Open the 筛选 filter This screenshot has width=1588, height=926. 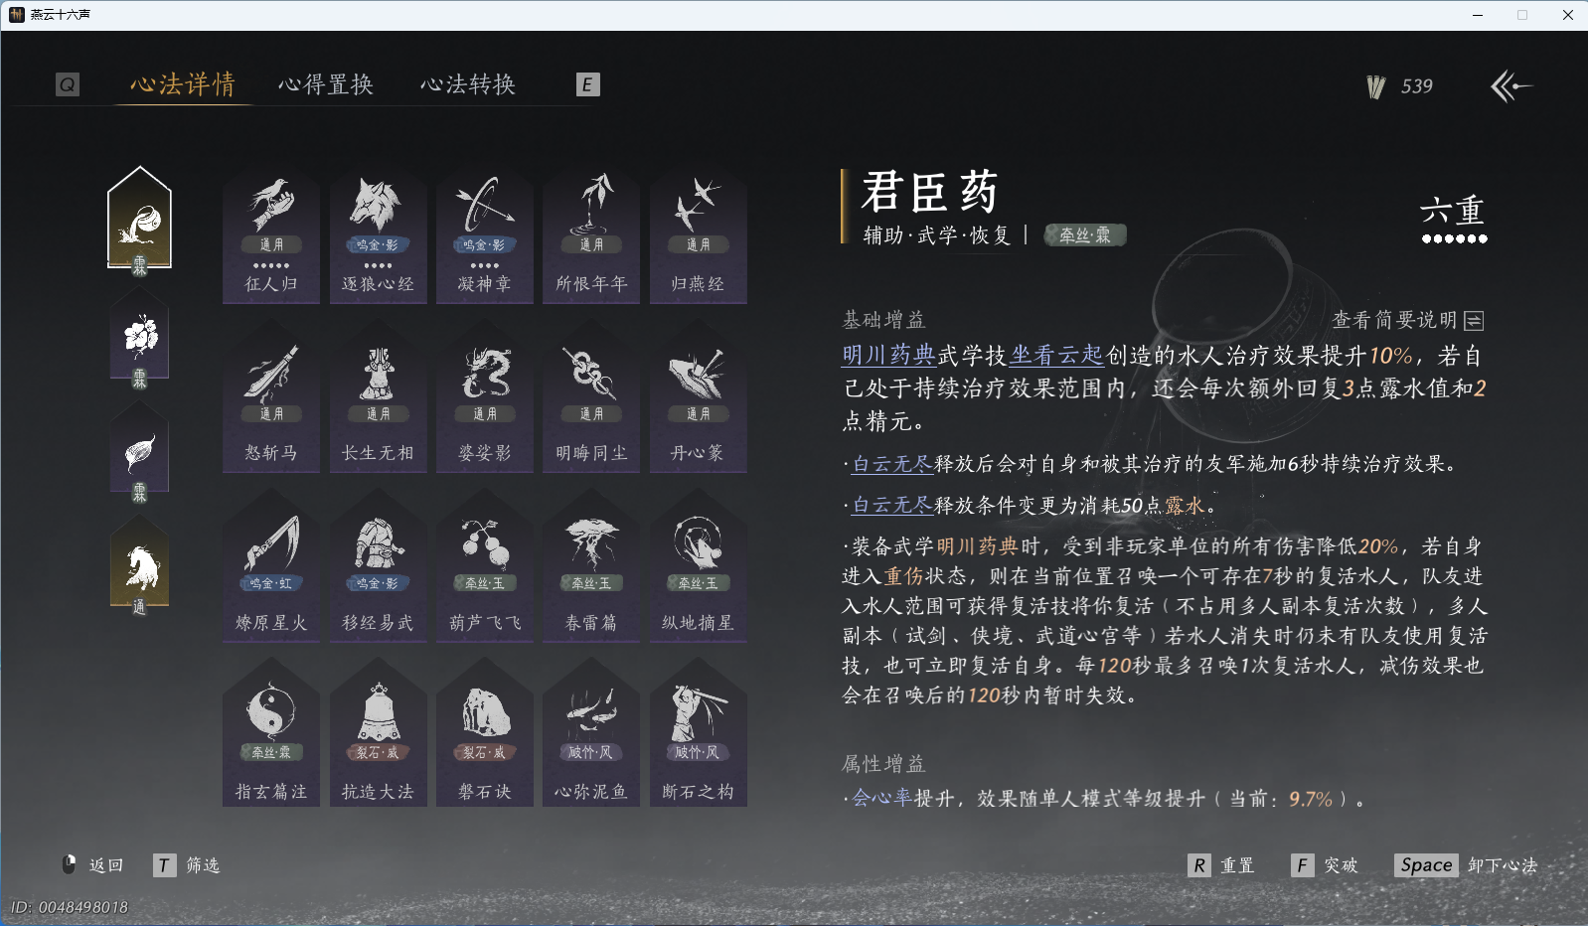pos(187,865)
